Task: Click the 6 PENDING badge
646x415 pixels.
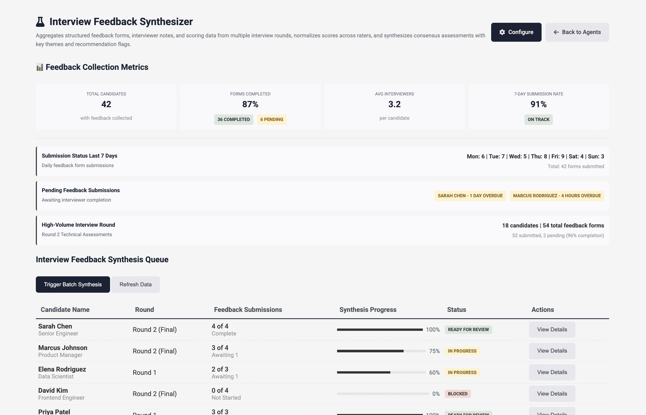Action: [x=272, y=119]
